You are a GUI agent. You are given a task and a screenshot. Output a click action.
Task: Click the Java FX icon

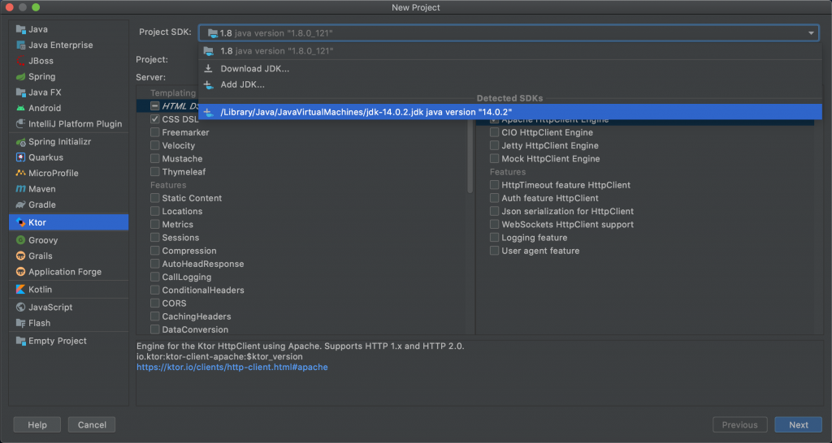pos(20,92)
